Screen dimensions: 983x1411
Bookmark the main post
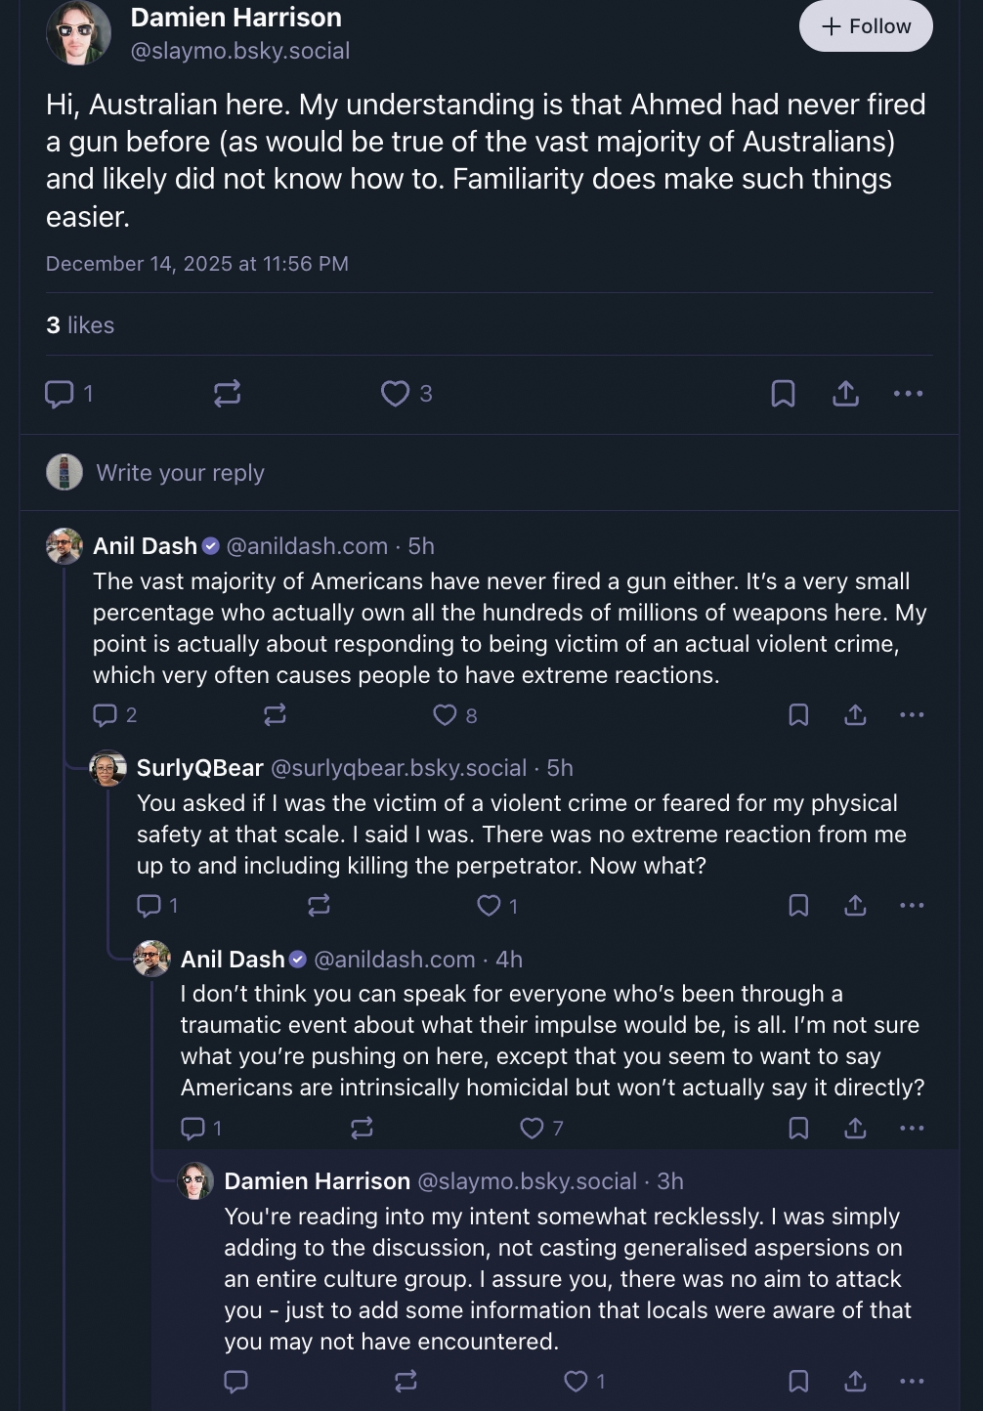pos(783,394)
